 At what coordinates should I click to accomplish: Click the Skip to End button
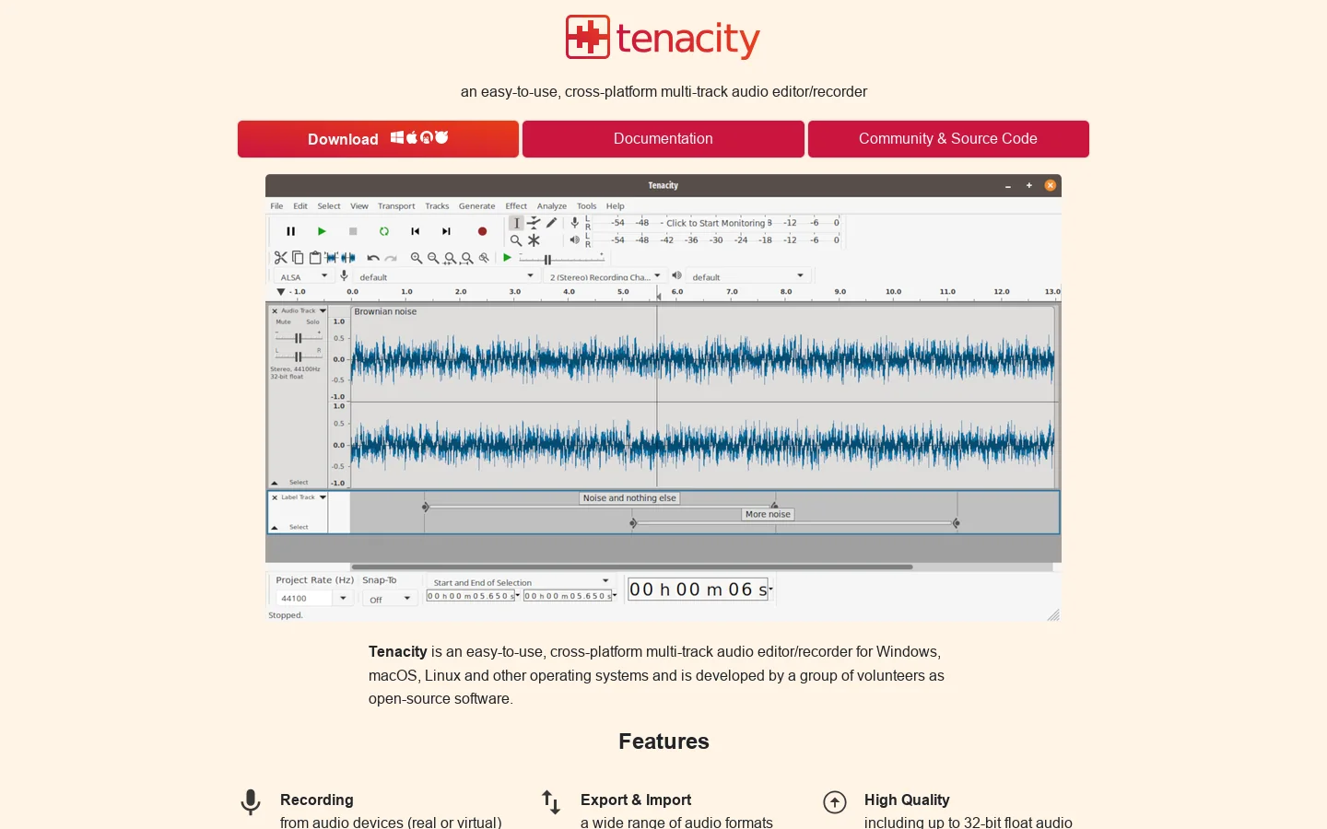(446, 231)
